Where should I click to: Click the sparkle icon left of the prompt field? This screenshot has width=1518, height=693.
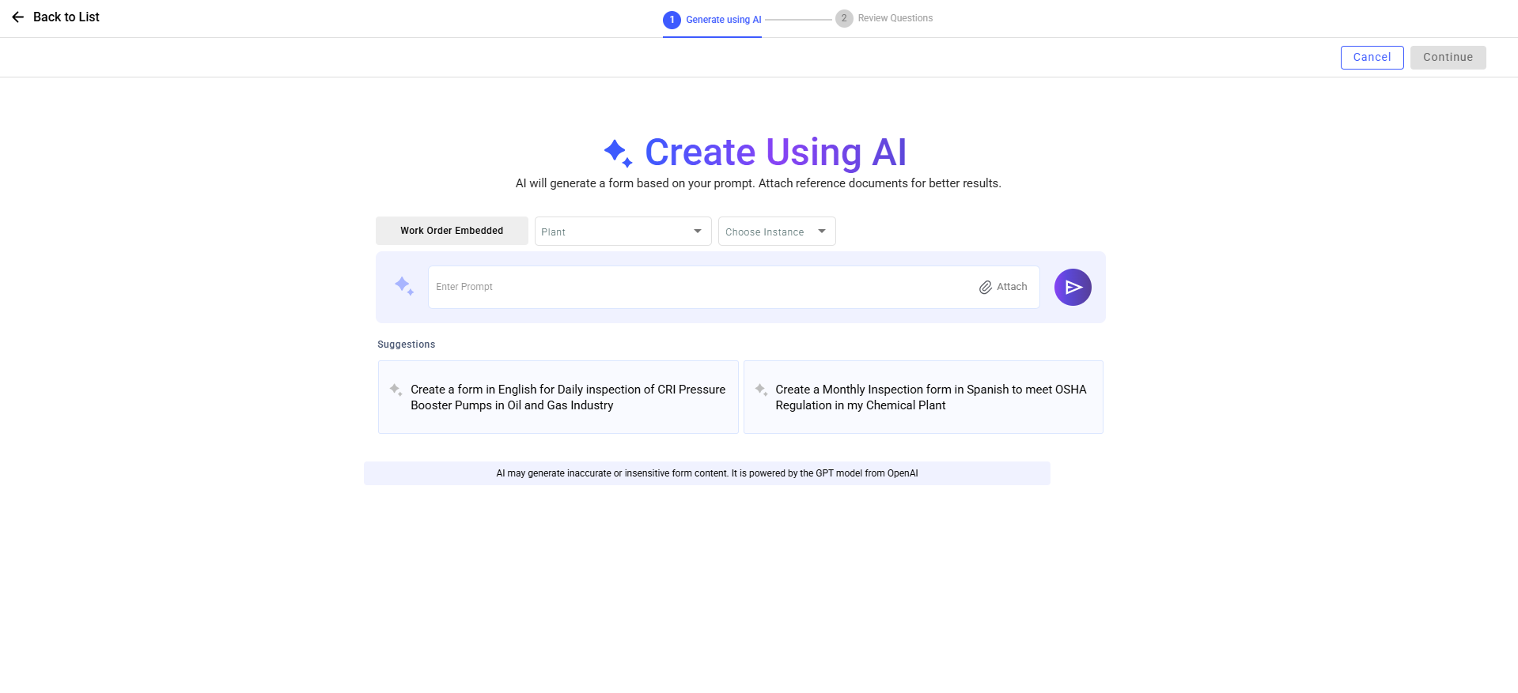click(x=404, y=286)
